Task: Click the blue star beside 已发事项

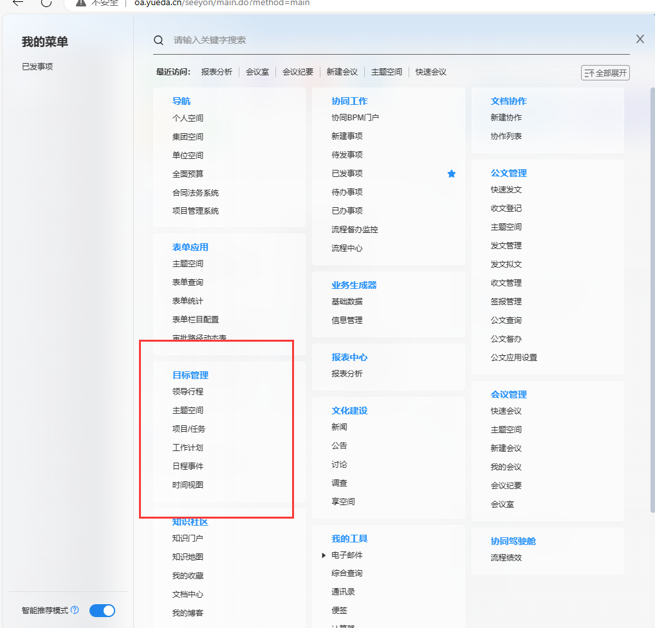Action: 451,174
